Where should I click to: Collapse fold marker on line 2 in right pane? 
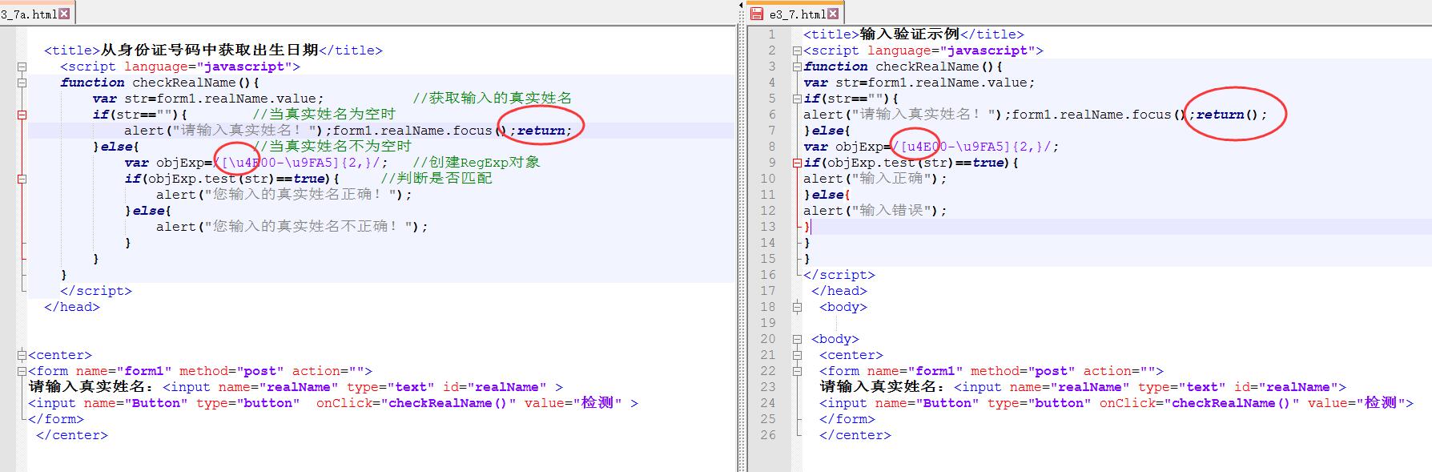[x=797, y=50]
